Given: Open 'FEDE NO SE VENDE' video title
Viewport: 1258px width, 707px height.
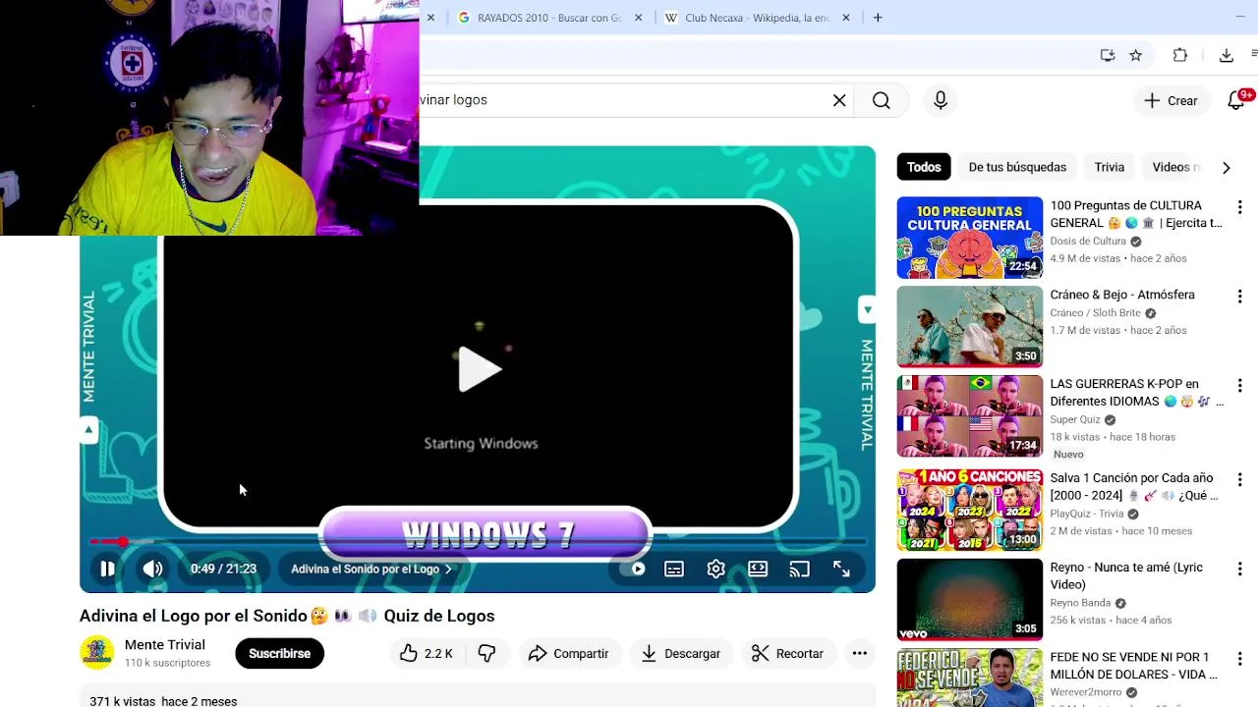Looking at the screenshot, I should pos(1133,665).
